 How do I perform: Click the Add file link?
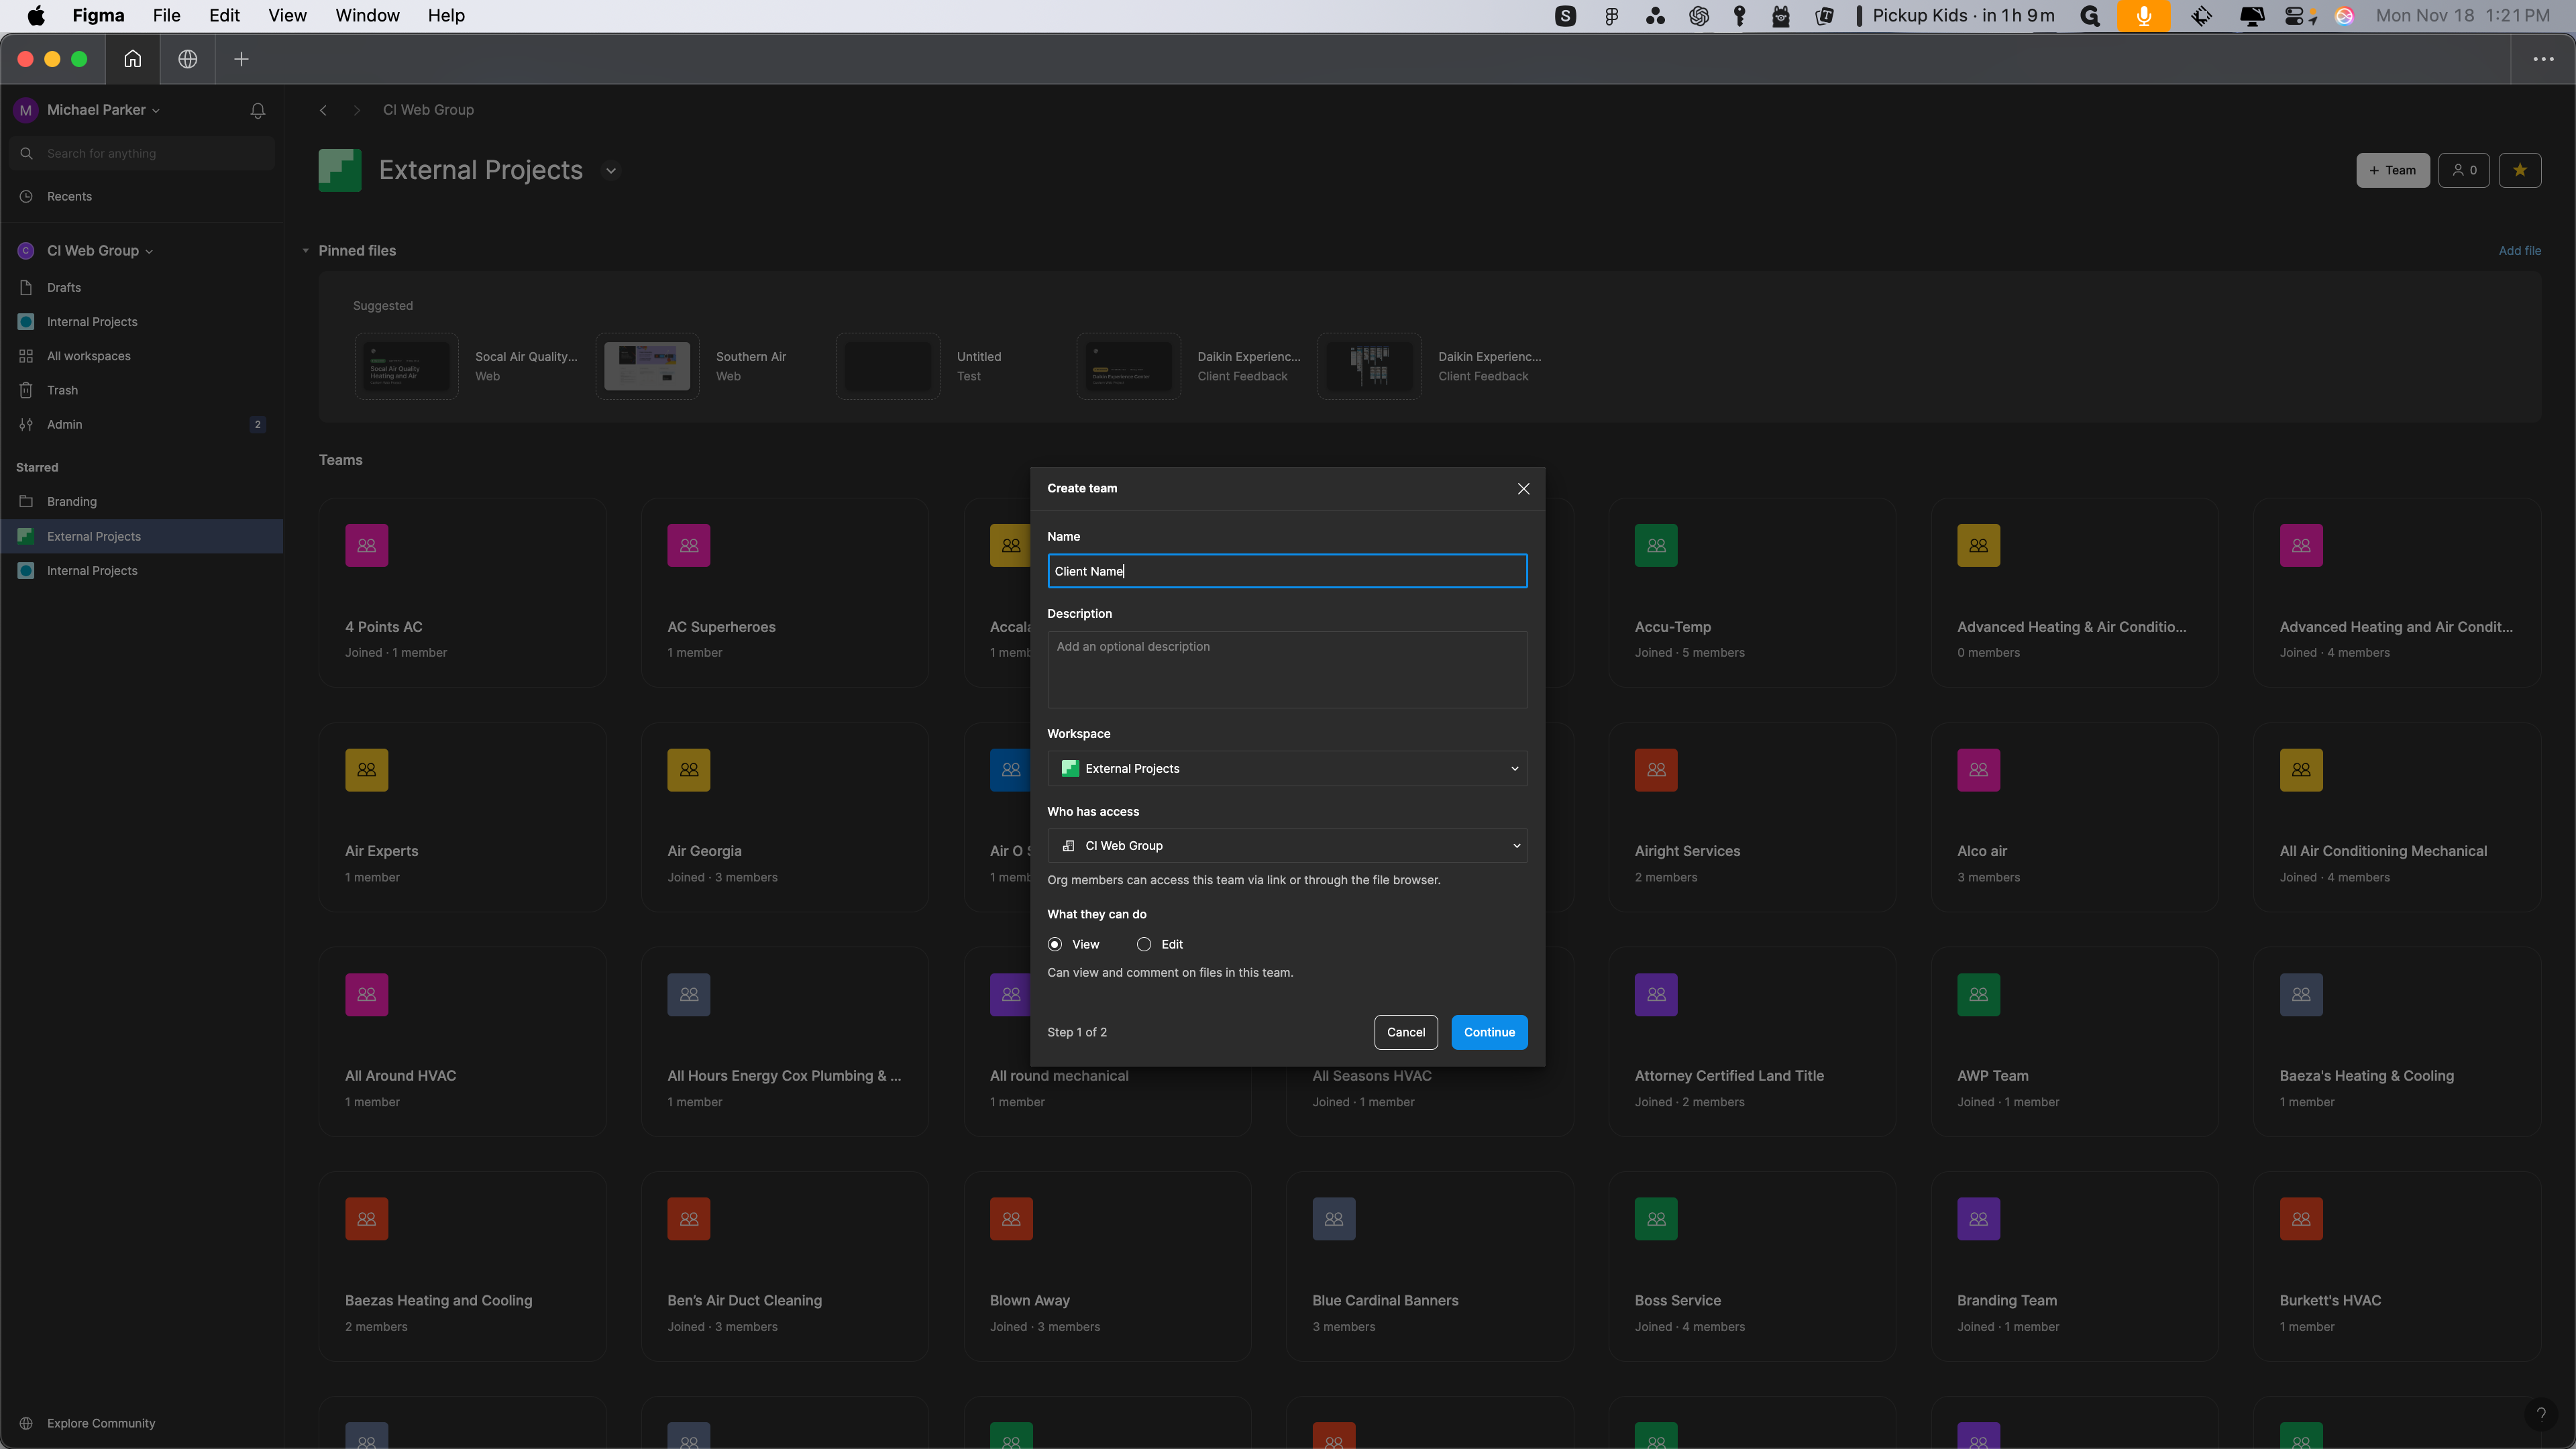coord(2519,251)
